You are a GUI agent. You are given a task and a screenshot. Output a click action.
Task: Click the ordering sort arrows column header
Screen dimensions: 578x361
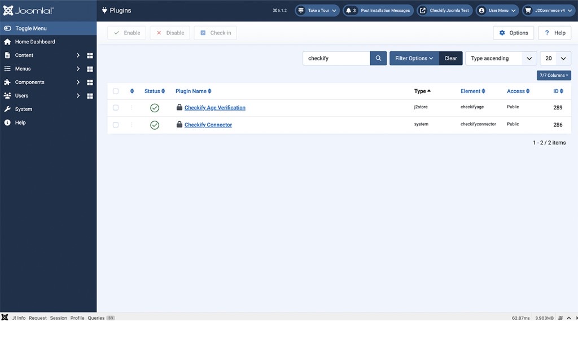[x=132, y=91]
